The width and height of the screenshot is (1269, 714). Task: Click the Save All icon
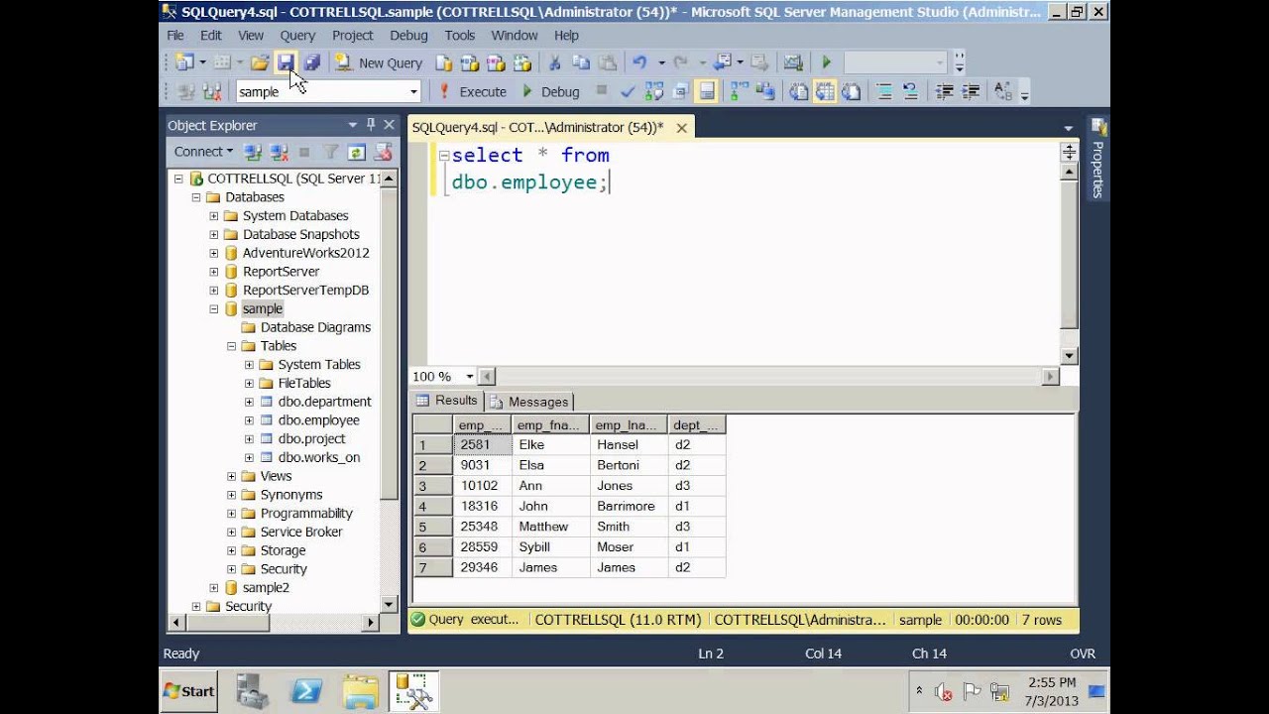(x=312, y=62)
